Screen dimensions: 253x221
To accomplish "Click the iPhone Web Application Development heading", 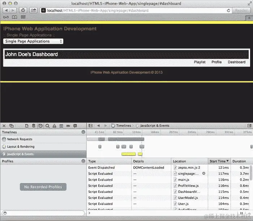I will 50,29.
